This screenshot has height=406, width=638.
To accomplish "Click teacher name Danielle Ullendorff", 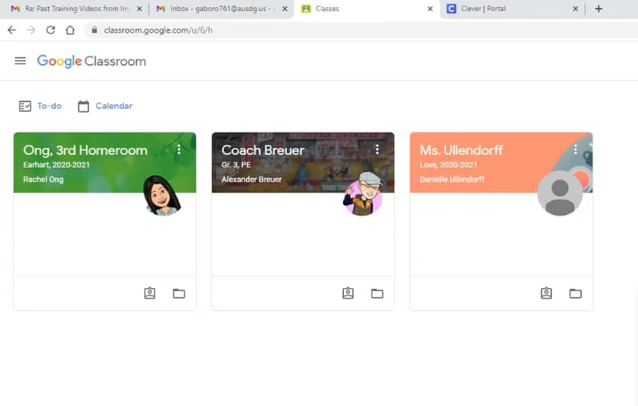I will point(452,180).
